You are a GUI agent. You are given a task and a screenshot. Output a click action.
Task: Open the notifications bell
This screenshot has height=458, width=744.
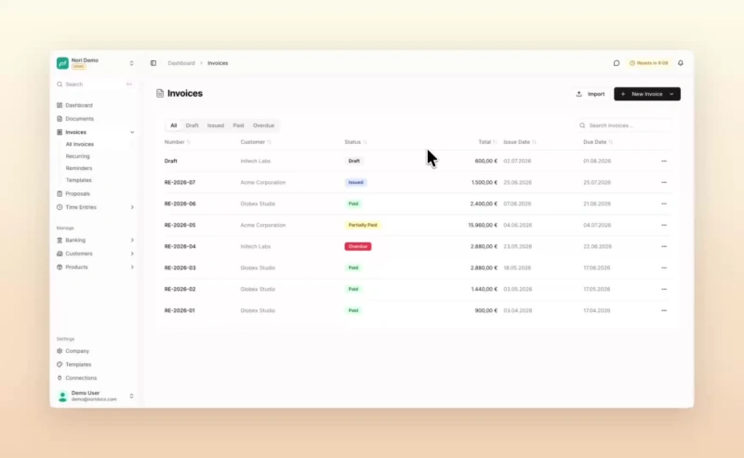pos(681,63)
